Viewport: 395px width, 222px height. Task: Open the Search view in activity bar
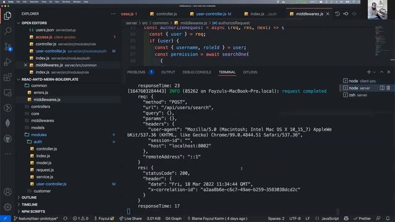(7, 31)
